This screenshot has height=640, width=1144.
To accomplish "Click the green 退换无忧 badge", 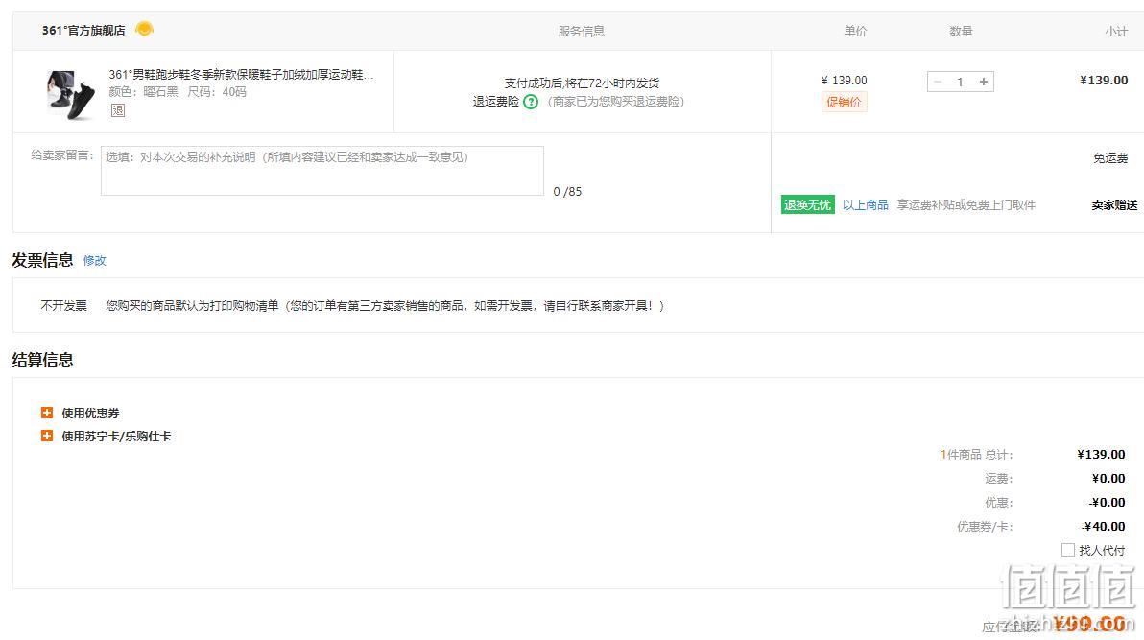I will [808, 205].
